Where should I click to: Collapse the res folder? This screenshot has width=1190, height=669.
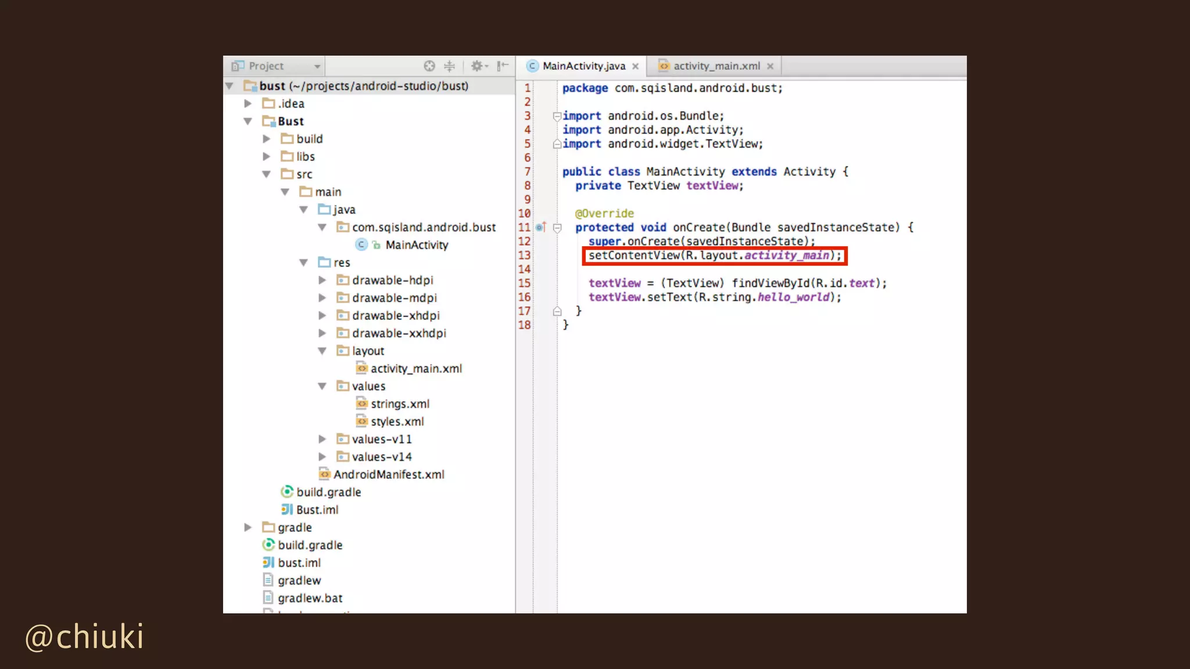click(x=303, y=262)
